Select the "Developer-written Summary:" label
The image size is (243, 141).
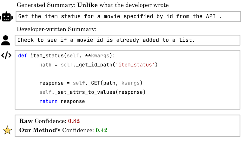[56, 29]
